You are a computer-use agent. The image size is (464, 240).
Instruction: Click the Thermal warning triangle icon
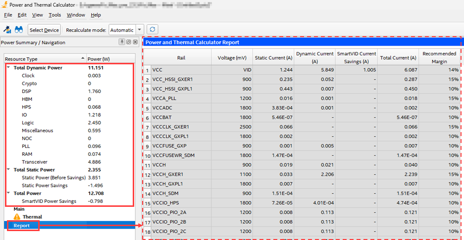[17, 217]
